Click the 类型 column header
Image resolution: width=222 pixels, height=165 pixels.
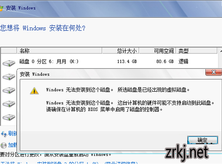196,51
